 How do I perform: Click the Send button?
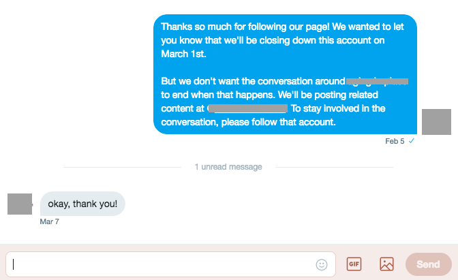click(428, 264)
